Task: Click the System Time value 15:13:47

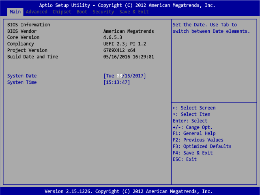Action: click(x=116, y=82)
